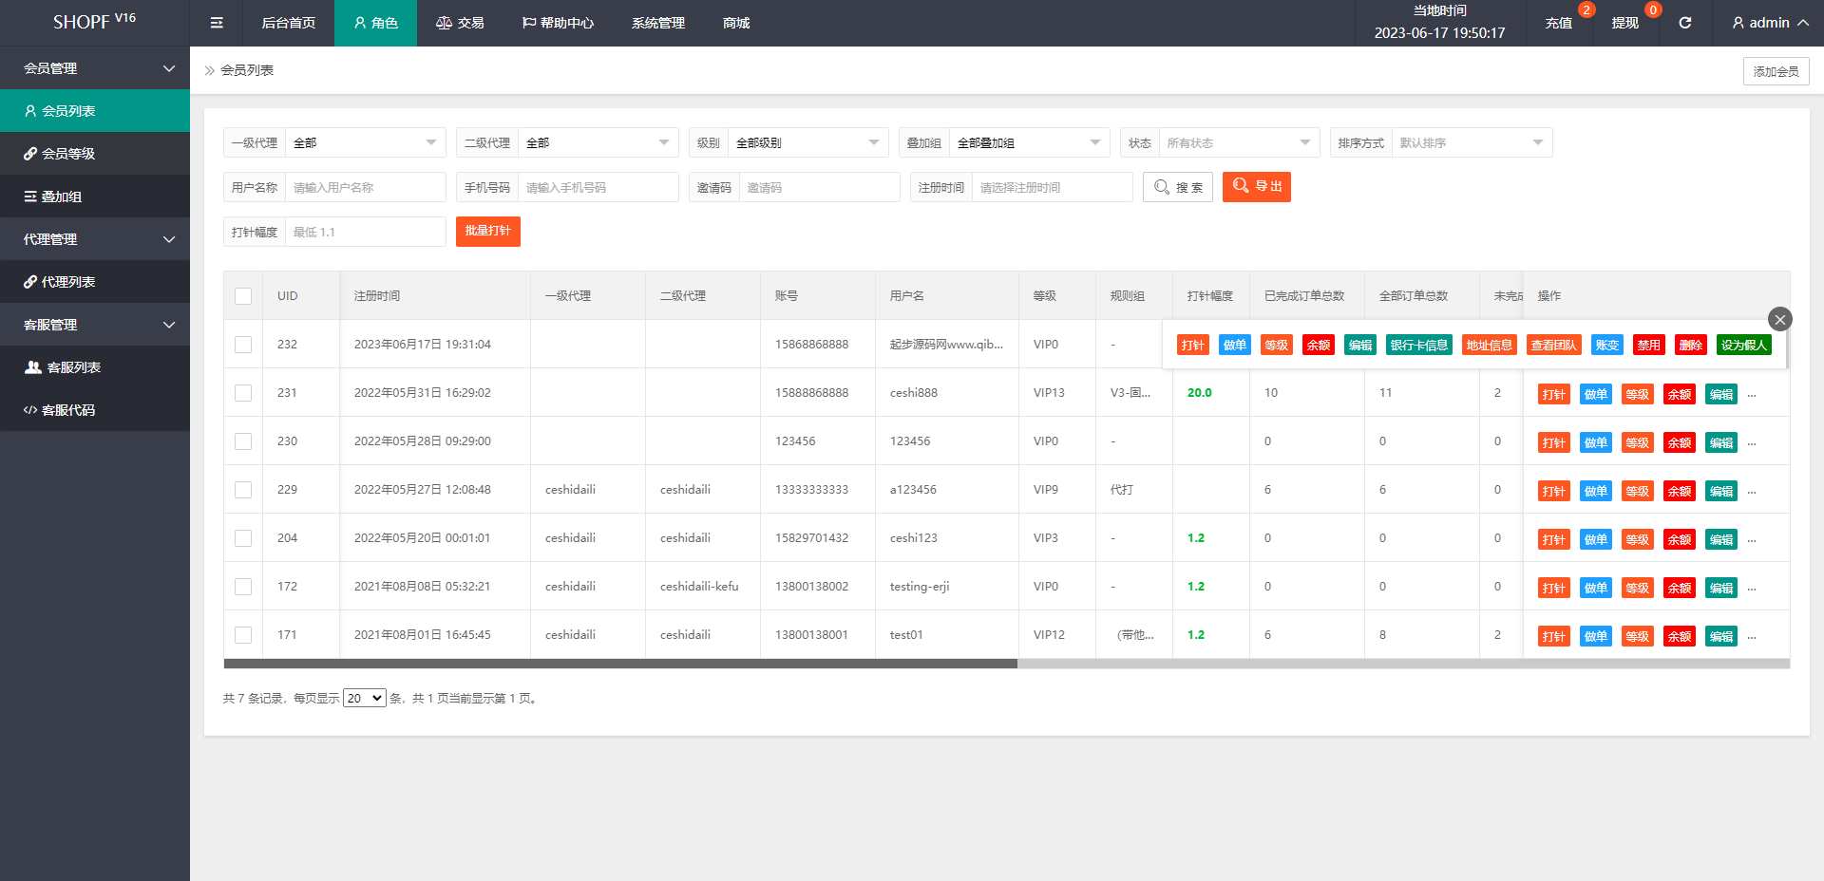The image size is (1824, 881).
Task: Open the 一级代理 dropdown filter
Action: click(x=365, y=143)
